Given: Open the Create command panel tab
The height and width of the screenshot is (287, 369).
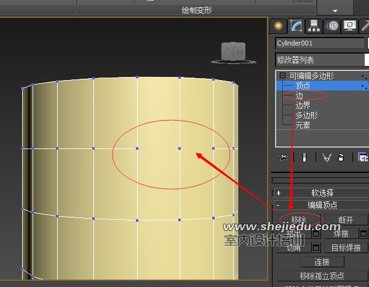Looking at the screenshot, I should coord(279,26).
